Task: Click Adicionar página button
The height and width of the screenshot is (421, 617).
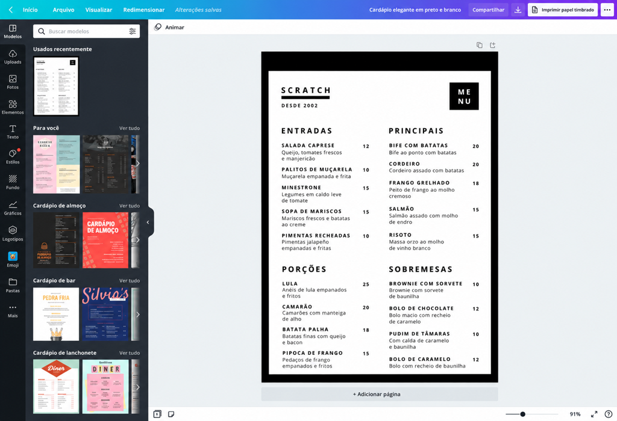Action: [380, 395]
